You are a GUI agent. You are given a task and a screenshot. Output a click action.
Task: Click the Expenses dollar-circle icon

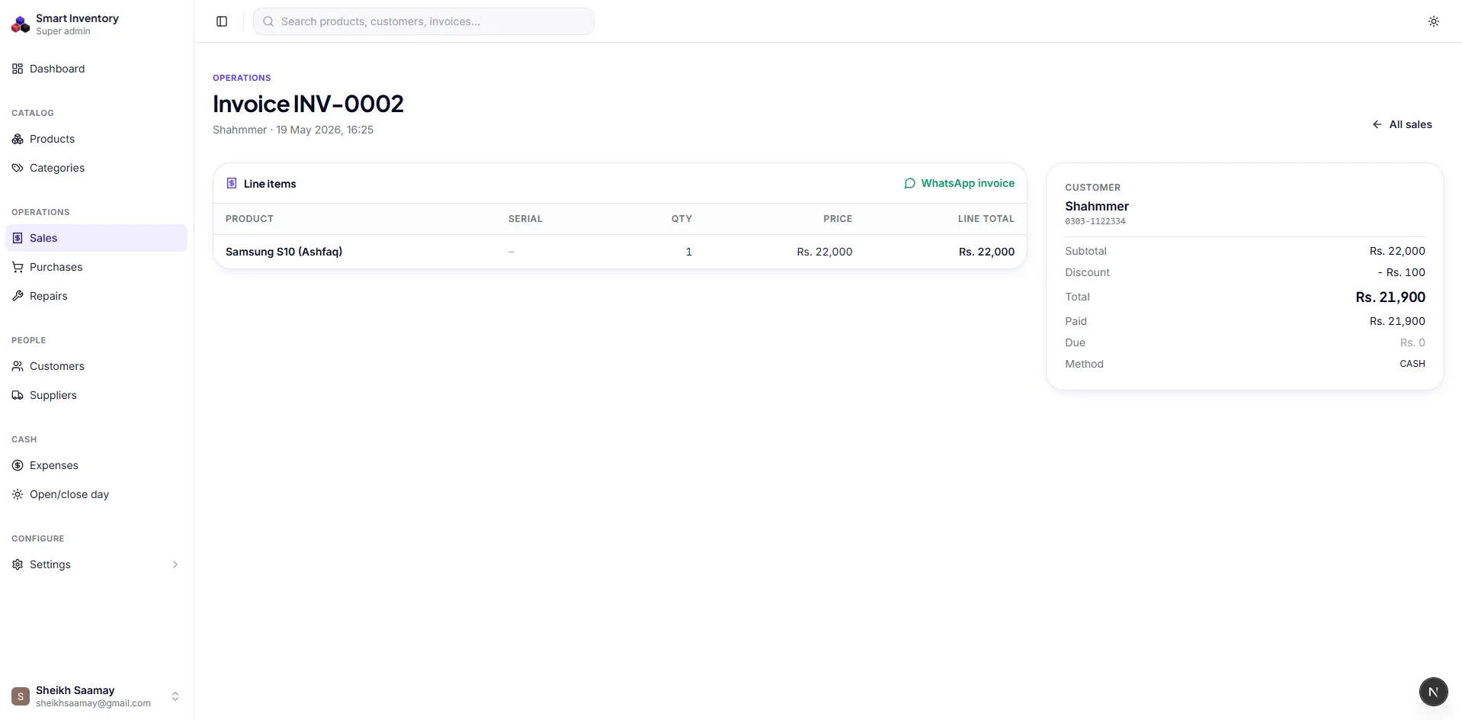18,465
